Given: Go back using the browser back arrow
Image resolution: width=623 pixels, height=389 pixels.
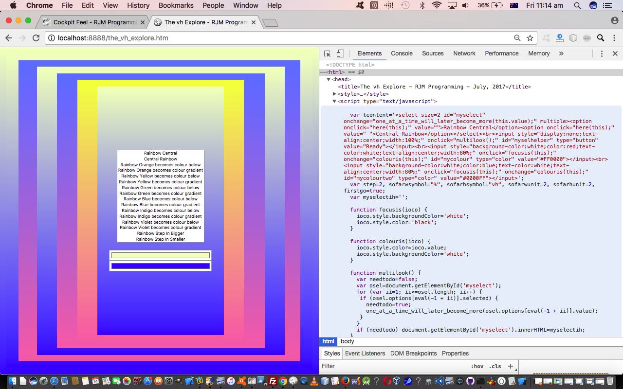Looking at the screenshot, I should click(9, 38).
